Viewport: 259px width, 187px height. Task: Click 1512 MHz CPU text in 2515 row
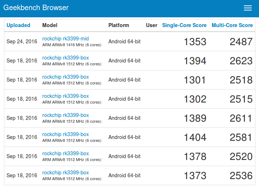pos(72,102)
